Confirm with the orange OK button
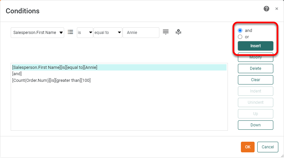The image size is (284, 158). point(248,147)
